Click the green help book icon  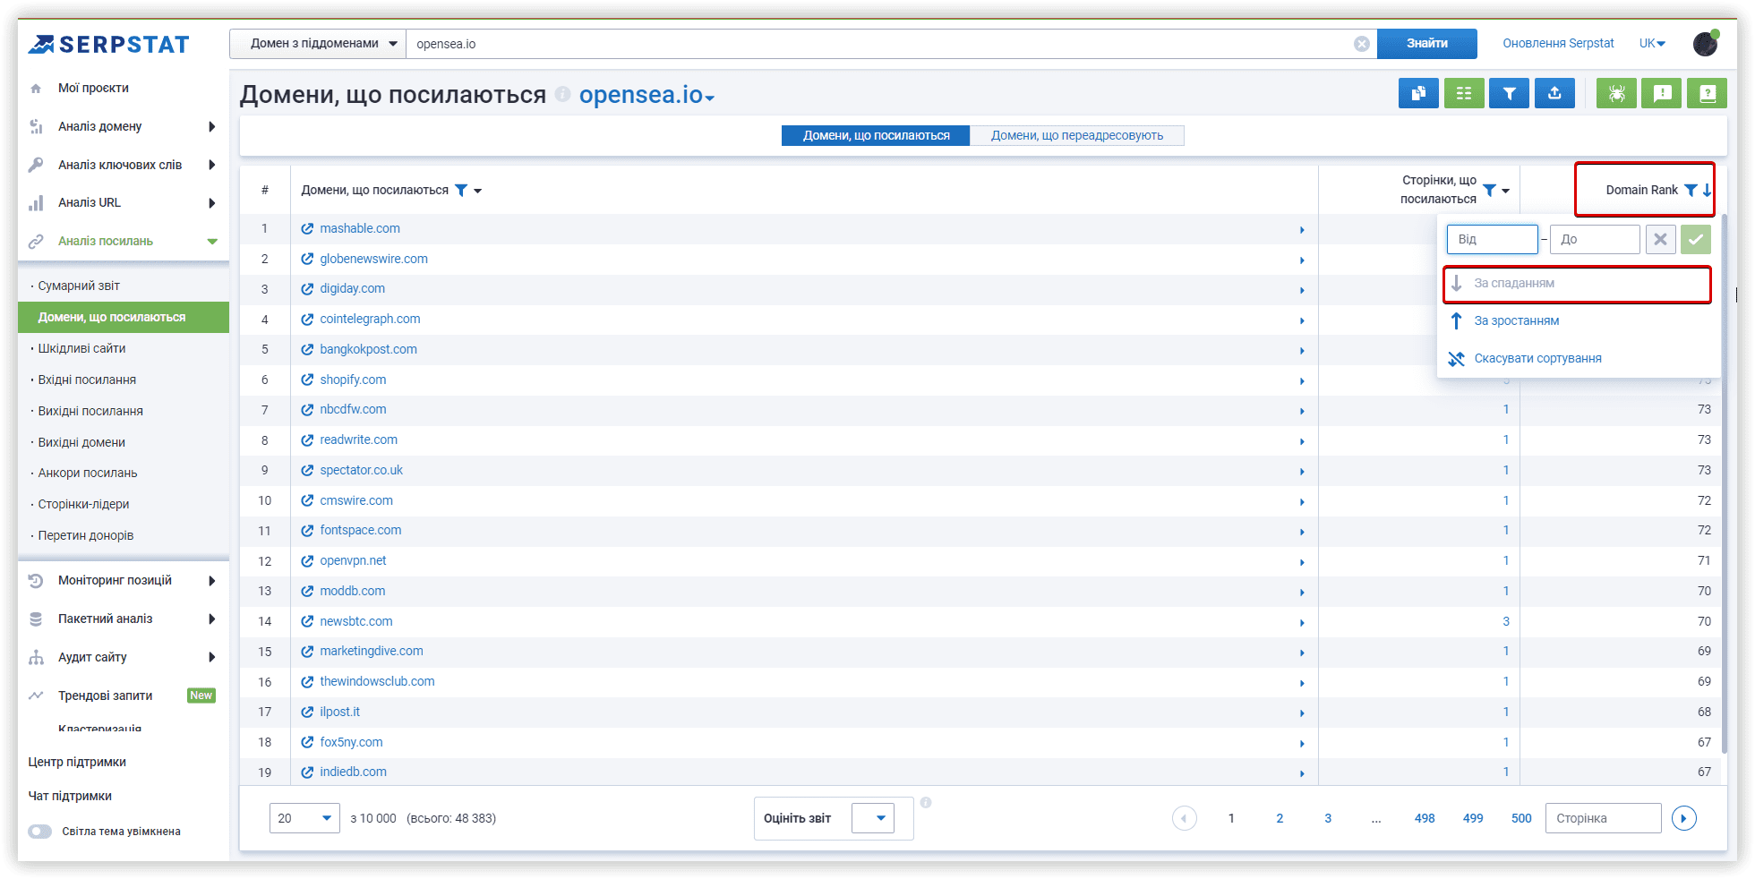pos(1707,93)
